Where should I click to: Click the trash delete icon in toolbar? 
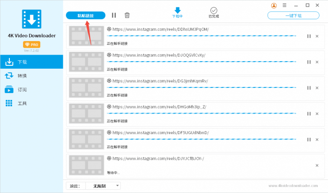[127, 15]
